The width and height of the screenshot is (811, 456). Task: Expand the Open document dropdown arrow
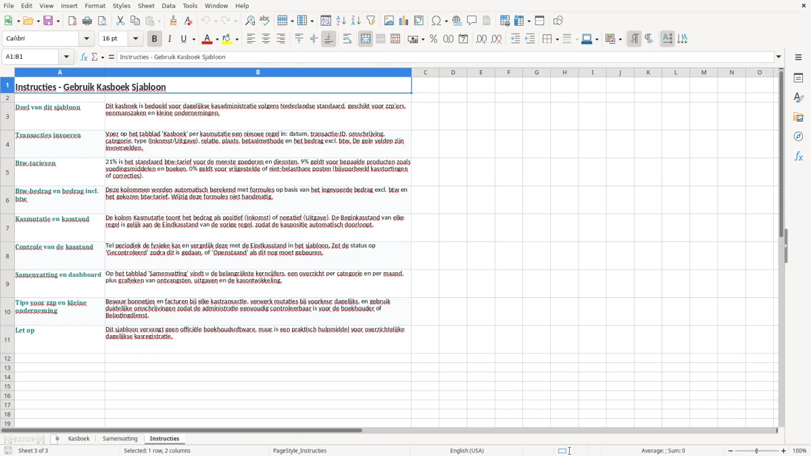[x=37, y=21]
